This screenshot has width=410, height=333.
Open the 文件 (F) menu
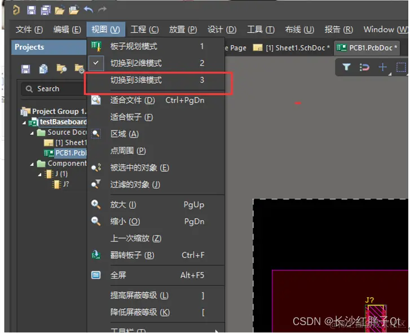click(29, 29)
